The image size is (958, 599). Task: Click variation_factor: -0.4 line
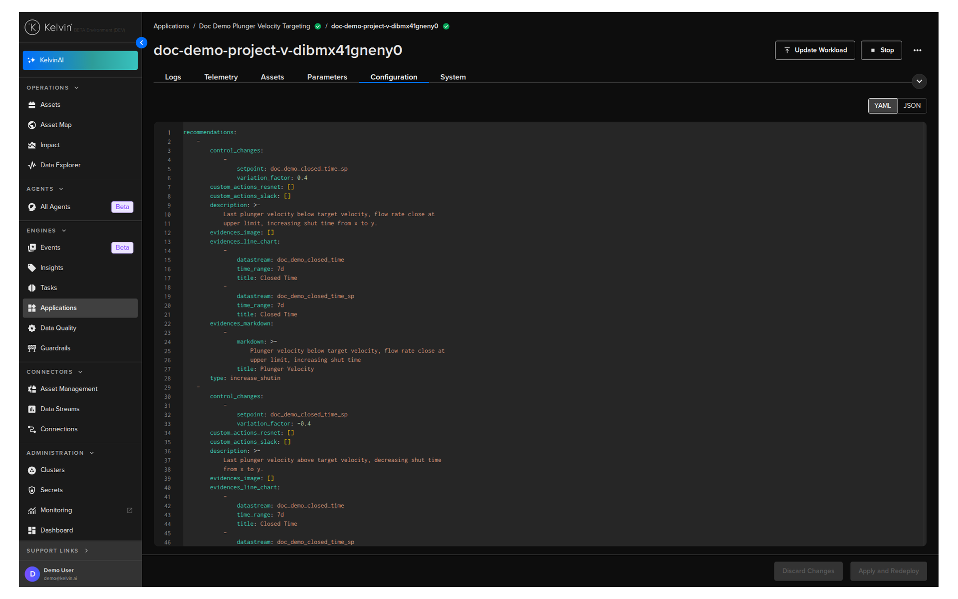coord(273,424)
